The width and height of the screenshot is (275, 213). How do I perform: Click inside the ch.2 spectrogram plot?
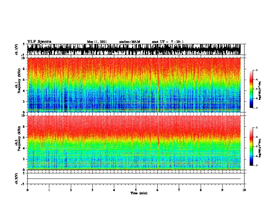point(134,143)
